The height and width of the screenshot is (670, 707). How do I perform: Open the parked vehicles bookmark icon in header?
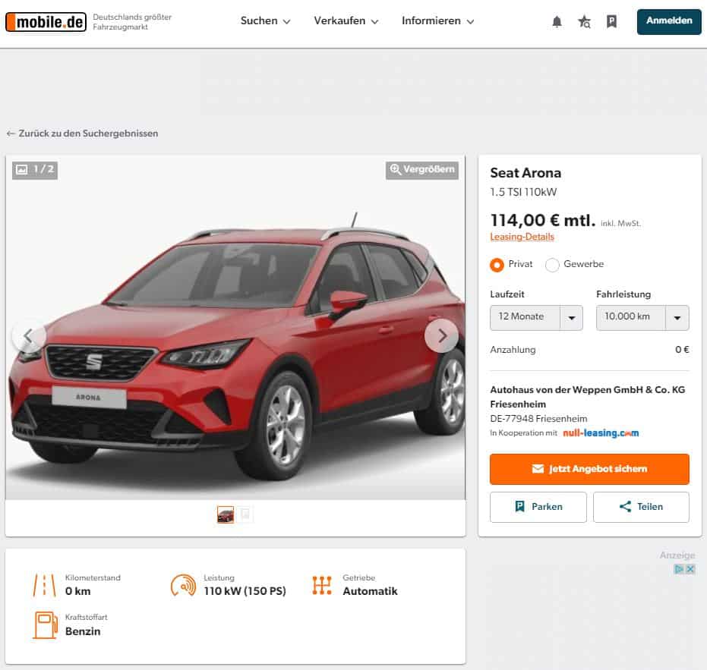tap(612, 22)
